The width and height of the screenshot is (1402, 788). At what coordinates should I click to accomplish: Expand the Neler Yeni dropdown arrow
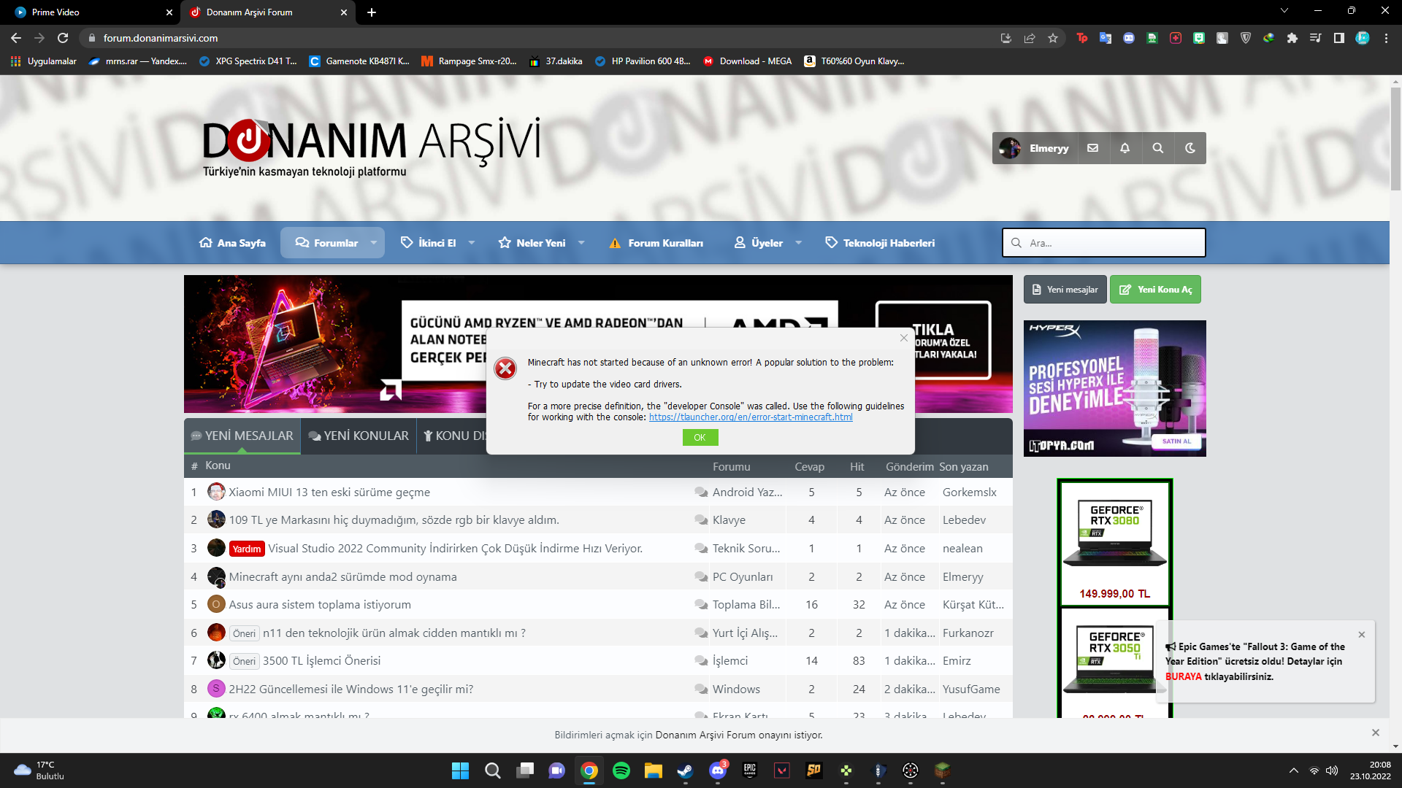pos(581,243)
